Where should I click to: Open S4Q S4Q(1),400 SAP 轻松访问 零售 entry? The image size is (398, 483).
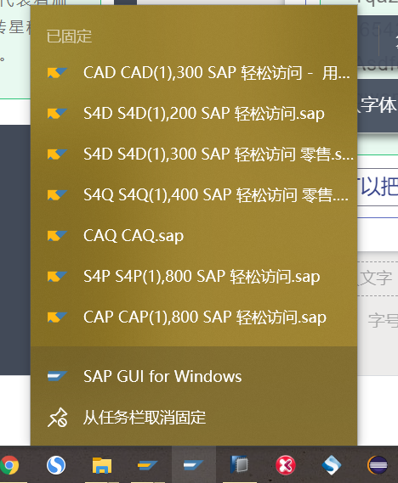click(194, 195)
